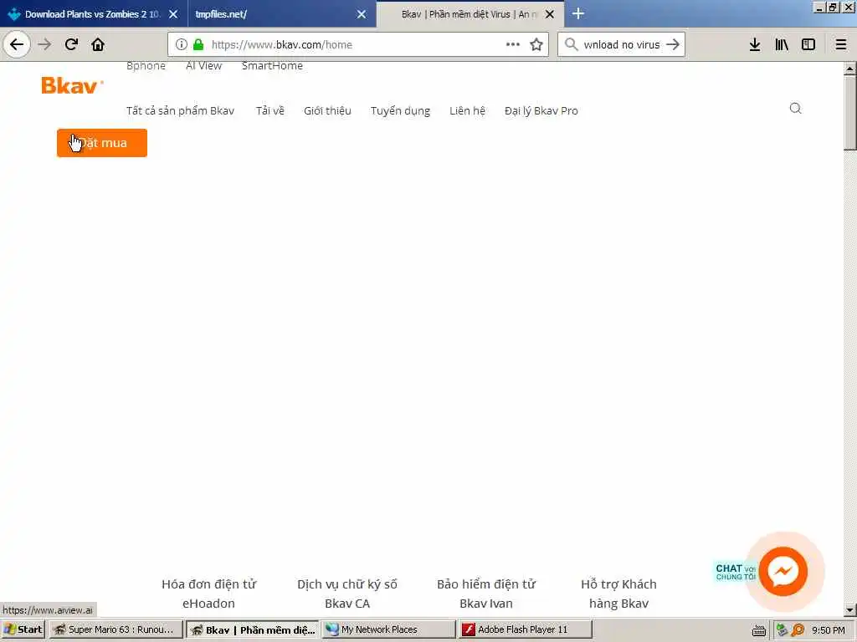
Task: Open Đại lý Bkav Pro page
Action: (x=541, y=111)
